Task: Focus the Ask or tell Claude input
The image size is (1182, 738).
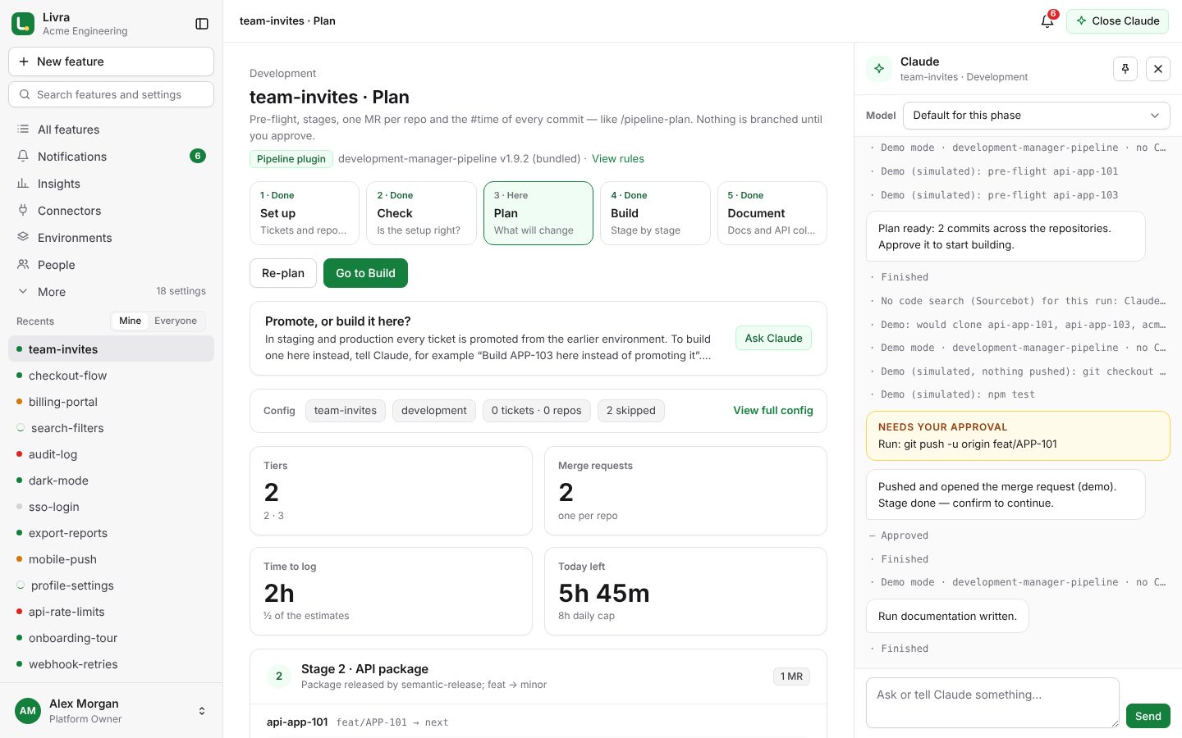Action: pyautogui.click(x=992, y=703)
